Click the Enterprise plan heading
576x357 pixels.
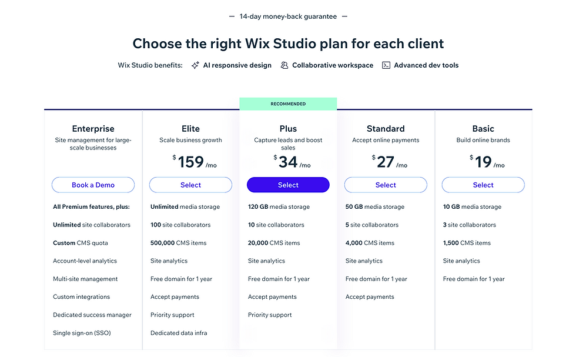point(93,129)
